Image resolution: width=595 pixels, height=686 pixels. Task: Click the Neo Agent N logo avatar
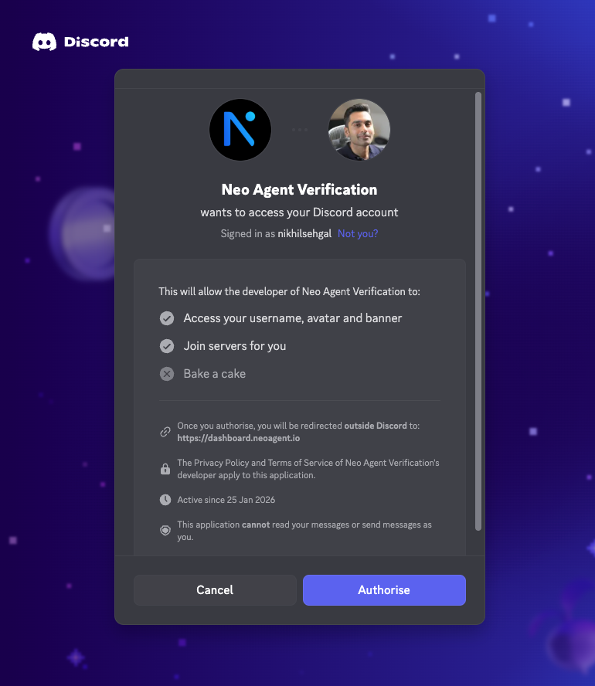pyautogui.click(x=240, y=130)
